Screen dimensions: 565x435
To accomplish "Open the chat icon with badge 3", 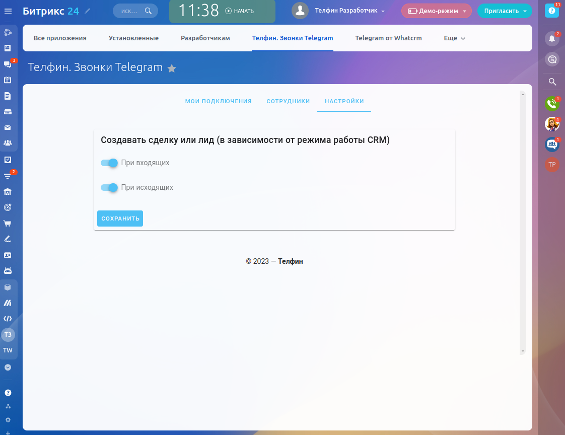I will 8,64.
